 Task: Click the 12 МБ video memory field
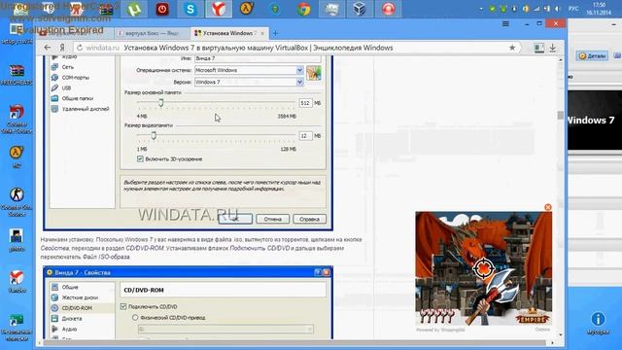[x=305, y=136]
